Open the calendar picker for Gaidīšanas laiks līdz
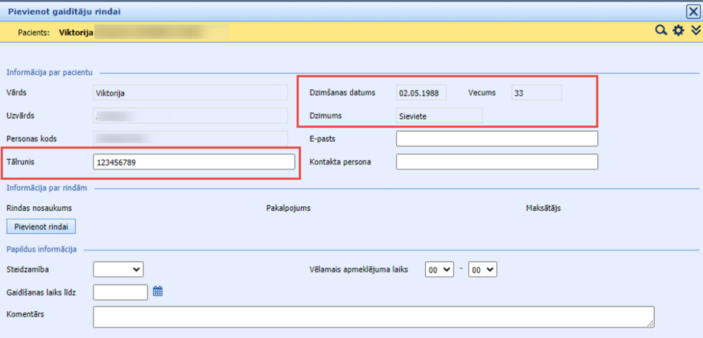The image size is (703, 338). [158, 291]
